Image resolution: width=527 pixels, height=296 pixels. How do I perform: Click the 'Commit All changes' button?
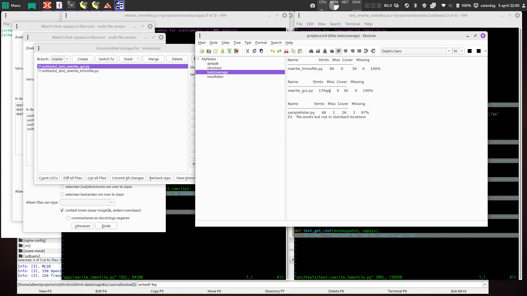click(x=128, y=178)
